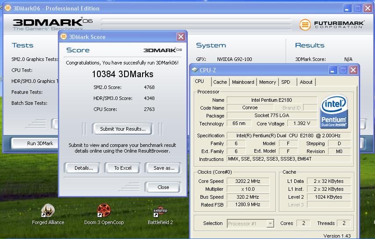This screenshot has width=375, height=239.
Task: Click the Intel Pentium Dual-Core badge in CPU-Z
Action: pos(334,112)
